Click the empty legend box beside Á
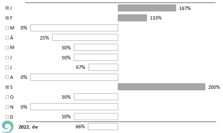This screenshot has width=223, height=133. 7,38
